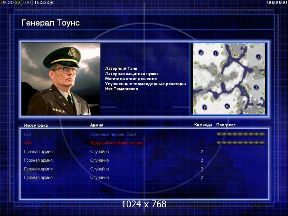Choose start position marker 4 on the minimap
Image resolution: width=288 pixels, height=216 pixels.
pyautogui.click(x=201, y=53)
